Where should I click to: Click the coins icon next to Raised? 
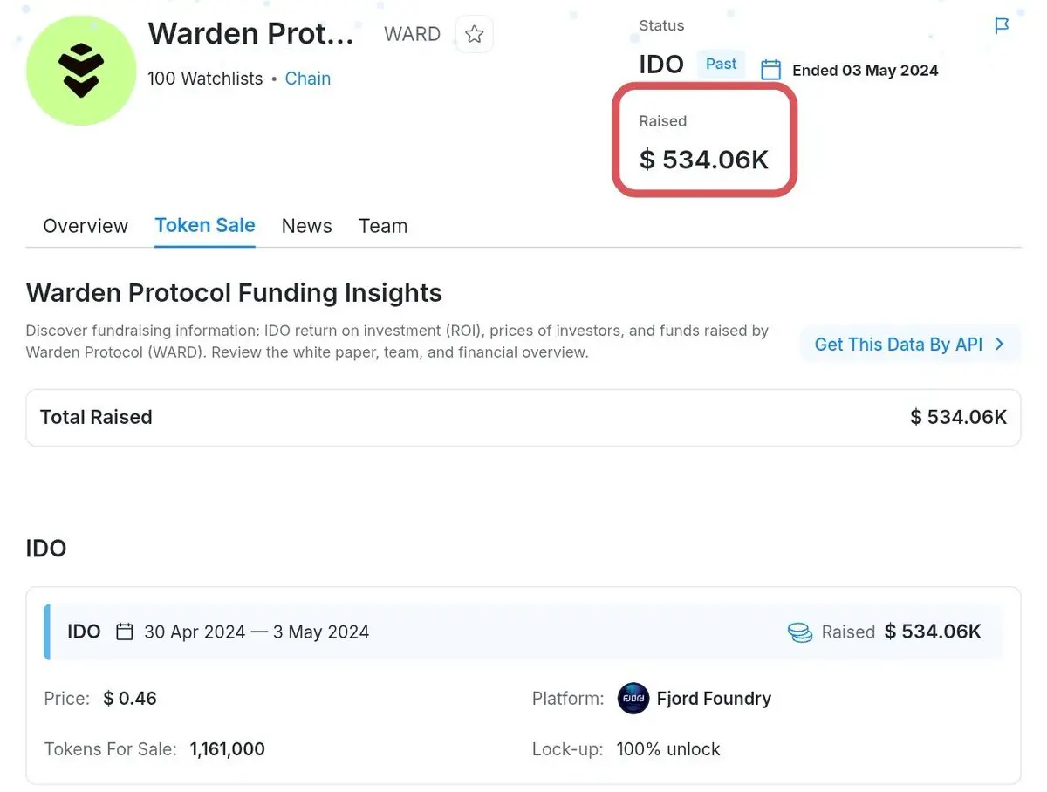pos(800,632)
